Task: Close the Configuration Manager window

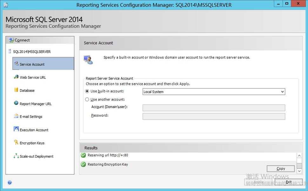Action: click(298, 4)
